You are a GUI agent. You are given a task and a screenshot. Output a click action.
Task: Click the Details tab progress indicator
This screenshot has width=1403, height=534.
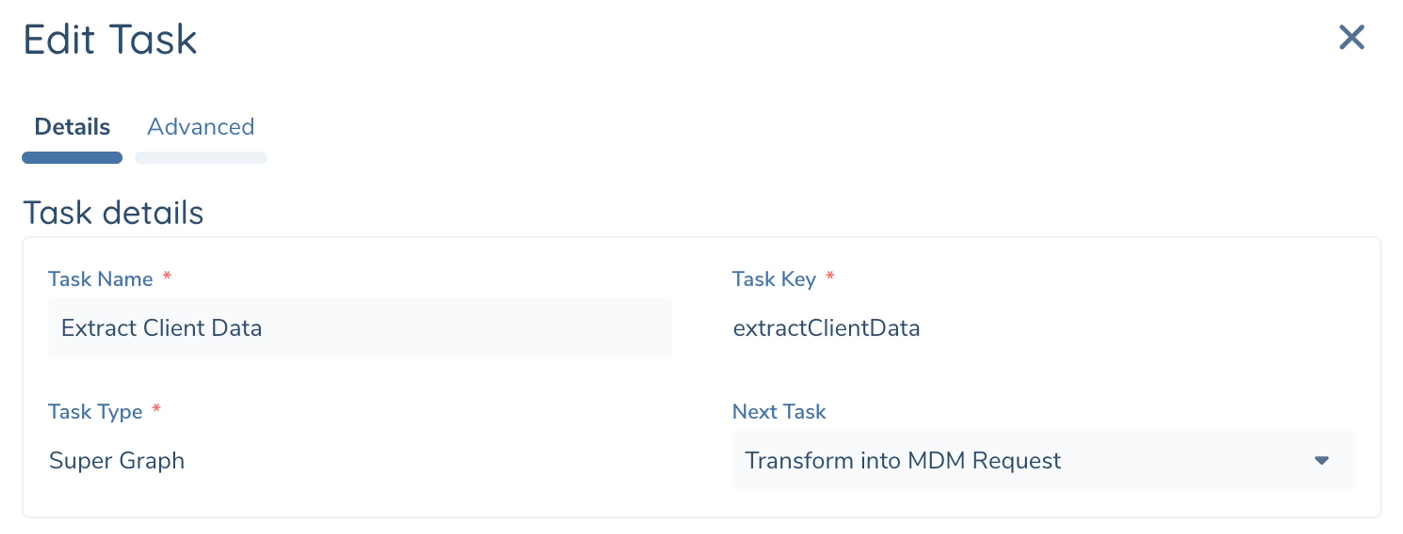(x=71, y=158)
